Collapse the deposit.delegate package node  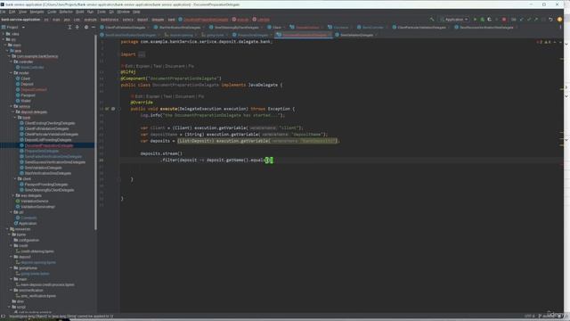pos(13,111)
